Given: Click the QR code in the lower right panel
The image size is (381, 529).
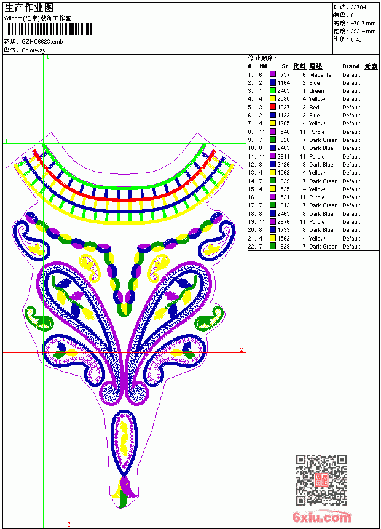Looking at the screenshot, I should (x=321, y=480).
